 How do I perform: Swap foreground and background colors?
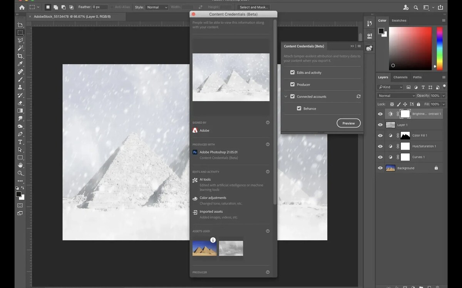pos(23,188)
